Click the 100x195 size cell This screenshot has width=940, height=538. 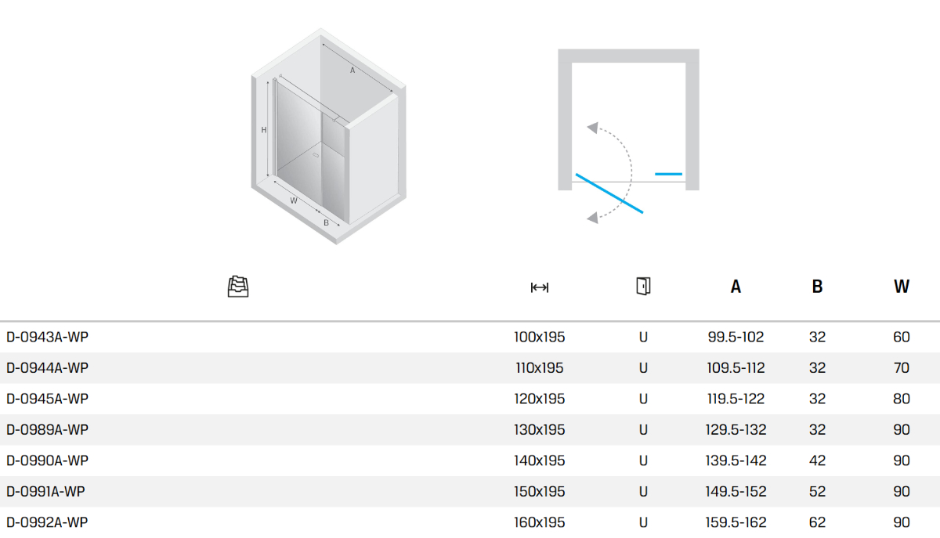pyautogui.click(x=539, y=338)
